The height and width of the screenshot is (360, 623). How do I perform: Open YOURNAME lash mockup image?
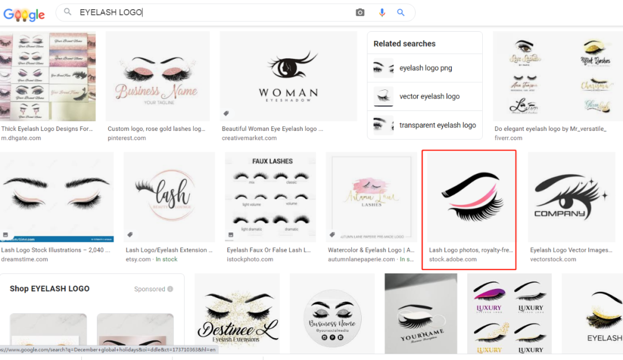pyautogui.click(x=421, y=313)
